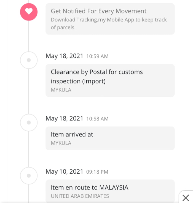Screen dimensions: 193x203
Task: Click the 10:59 AM timestamp
Action: click(x=97, y=56)
